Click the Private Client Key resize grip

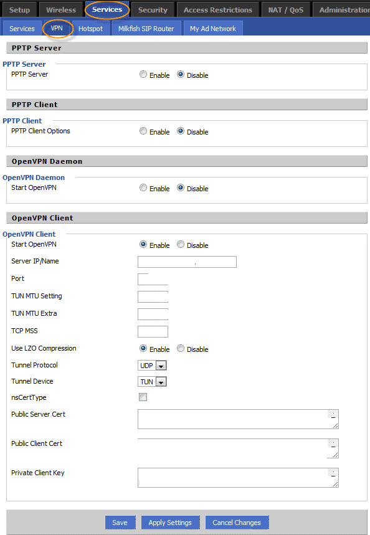[x=335, y=484]
